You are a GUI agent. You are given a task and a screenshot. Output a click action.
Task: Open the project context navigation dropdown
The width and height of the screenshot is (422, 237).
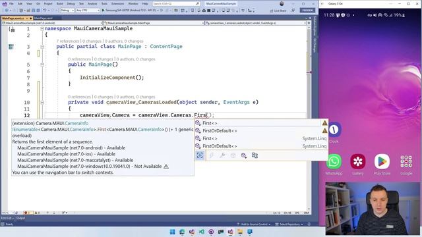[52, 23]
